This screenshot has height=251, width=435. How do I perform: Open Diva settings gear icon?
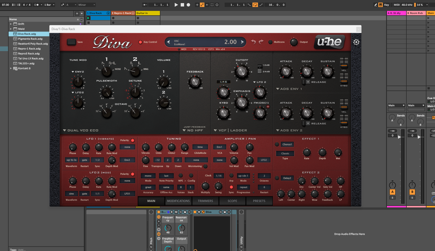(x=356, y=42)
